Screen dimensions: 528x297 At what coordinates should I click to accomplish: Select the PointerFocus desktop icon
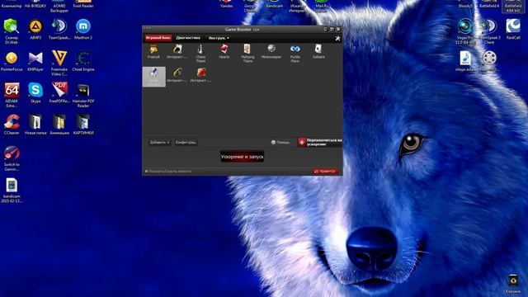point(12,61)
